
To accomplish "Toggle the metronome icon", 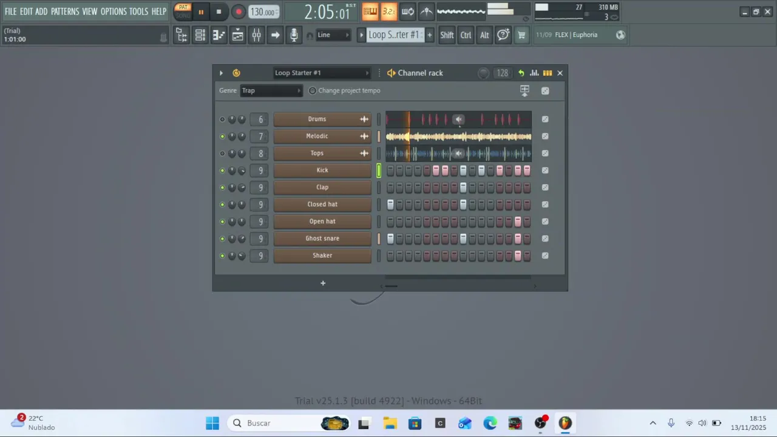I will pyautogui.click(x=427, y=11).
